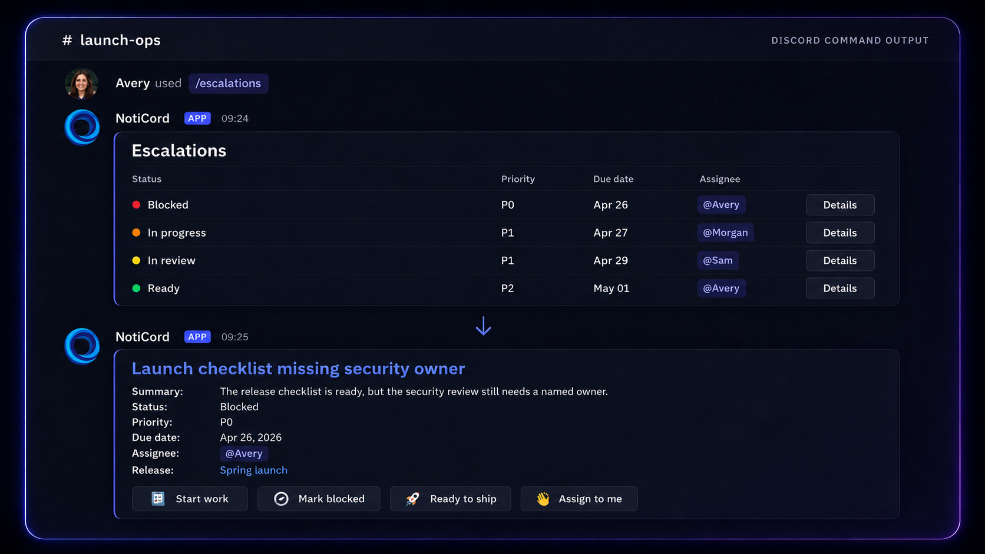
Task: Click @Avery mention in the checklist card
Action: (244, 453)
